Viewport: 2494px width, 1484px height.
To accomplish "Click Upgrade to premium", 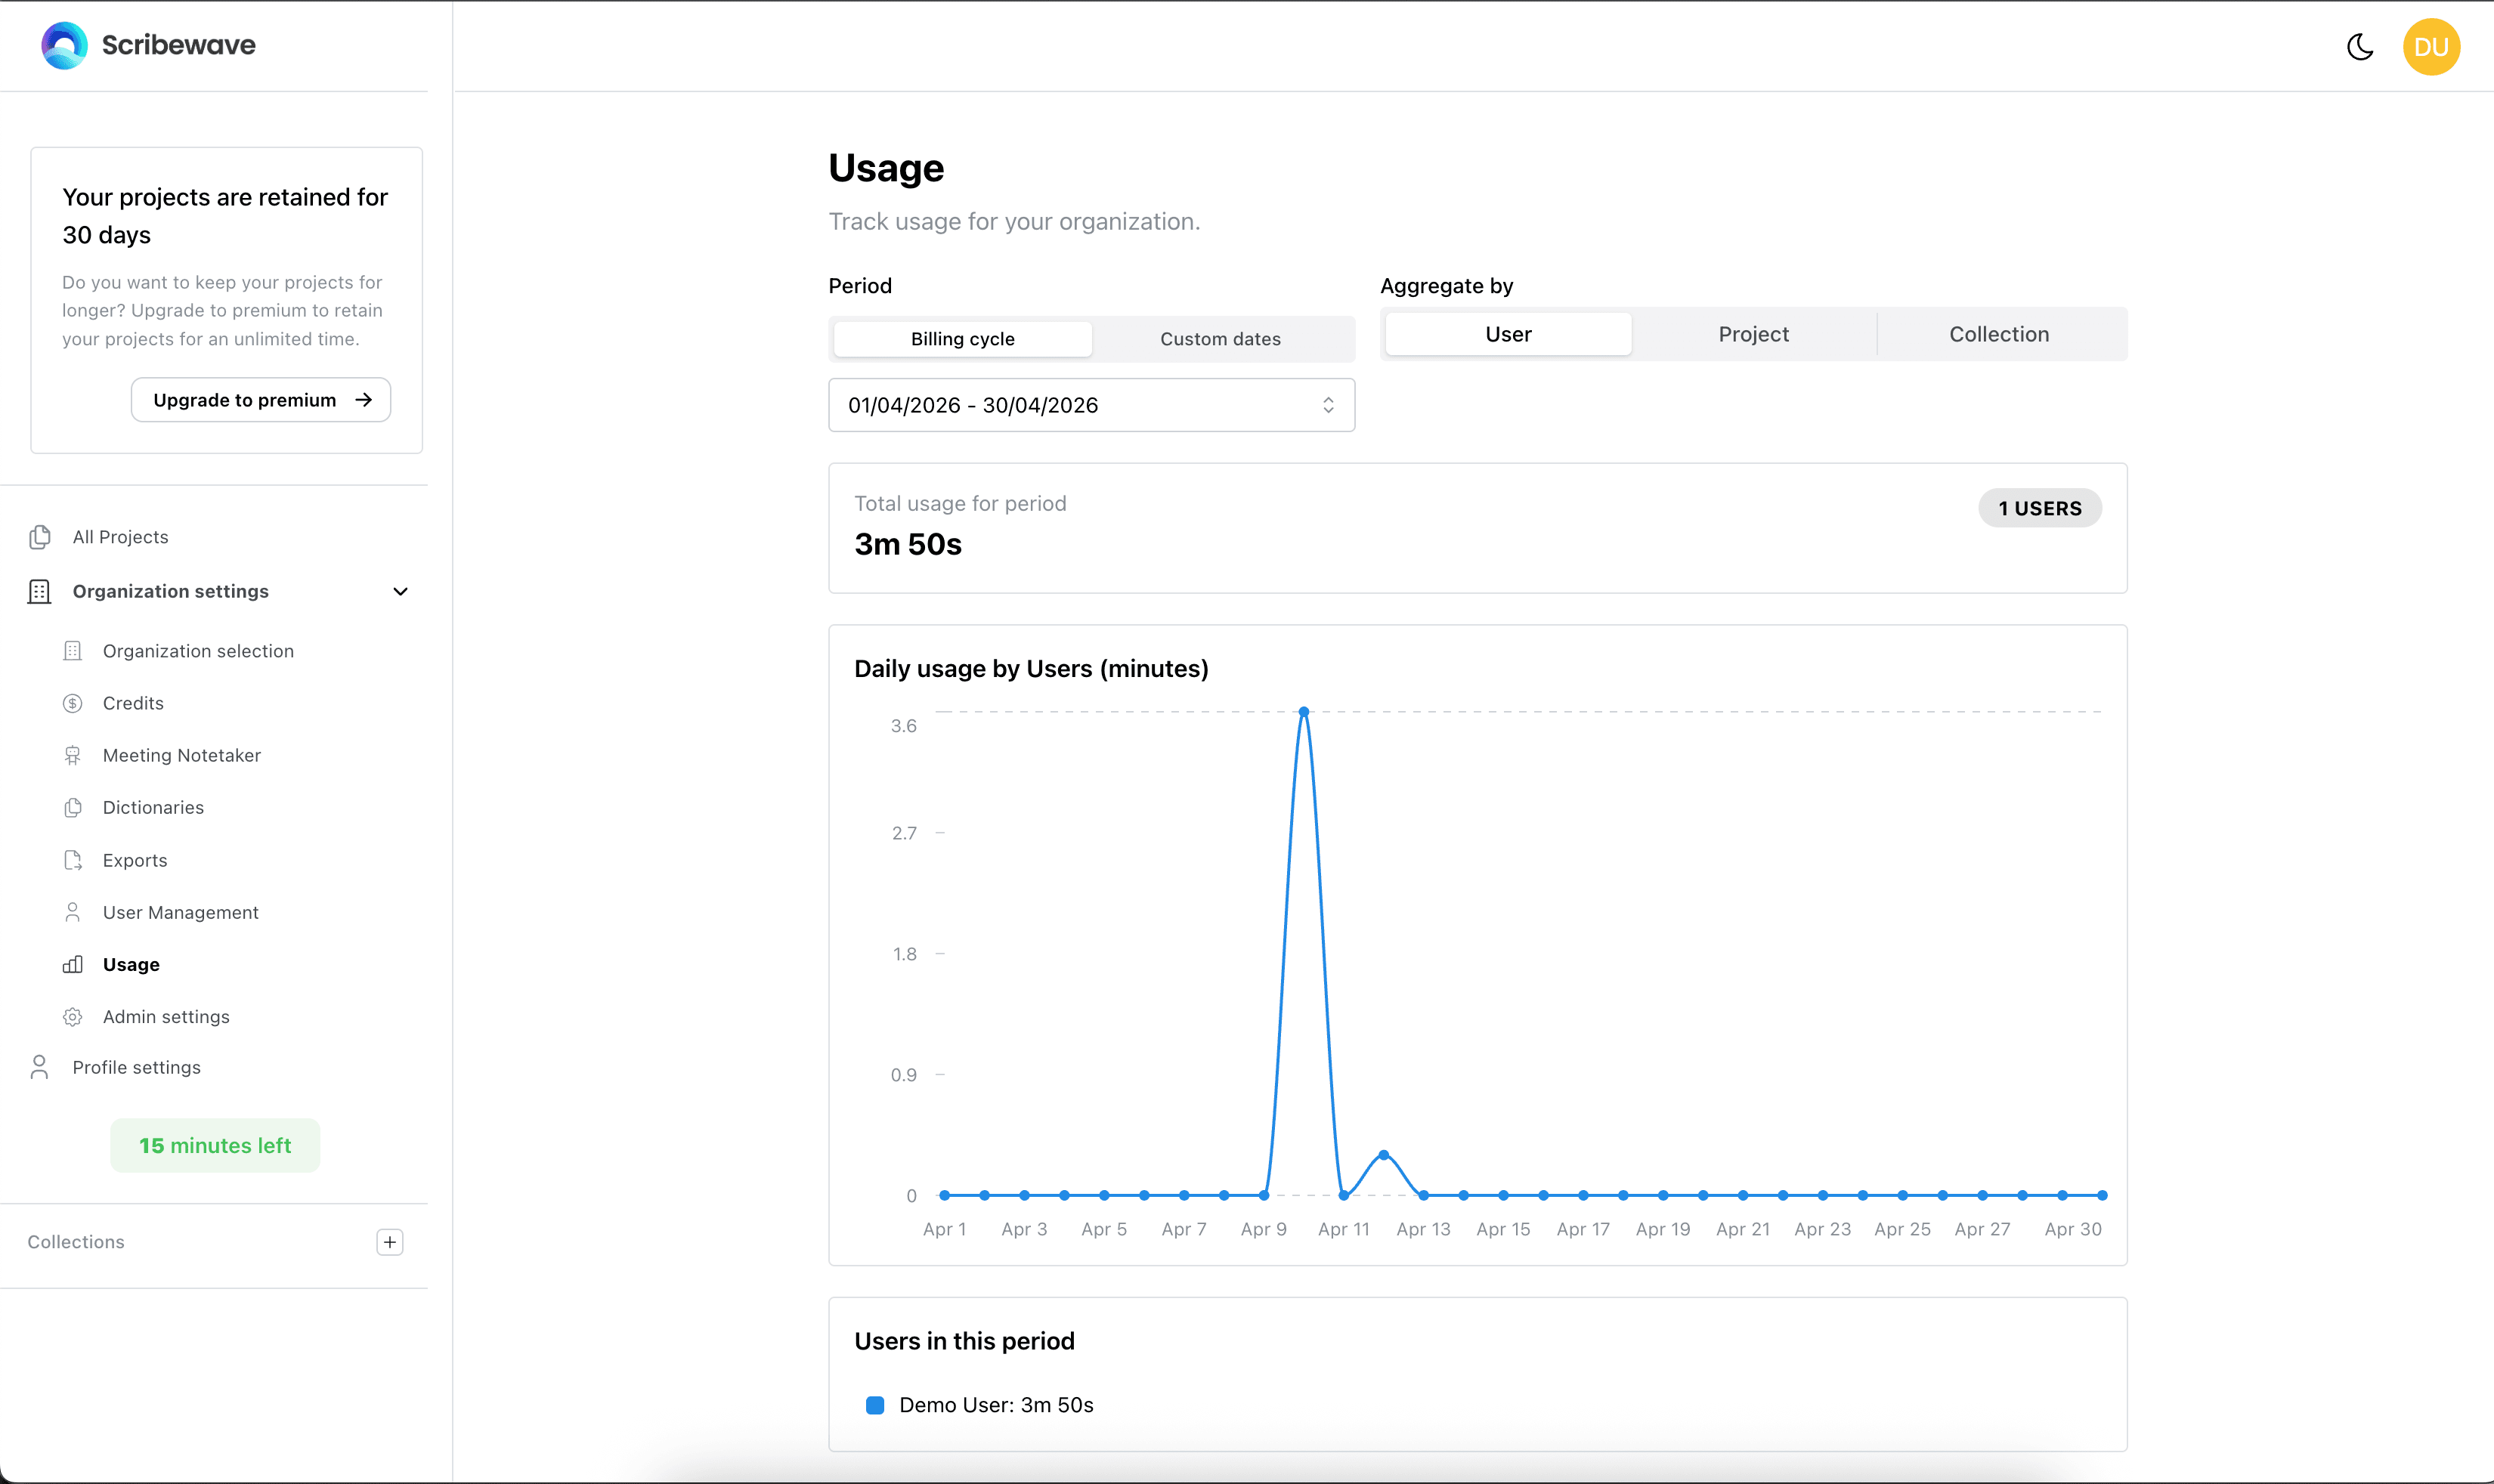I will [259, 399].
